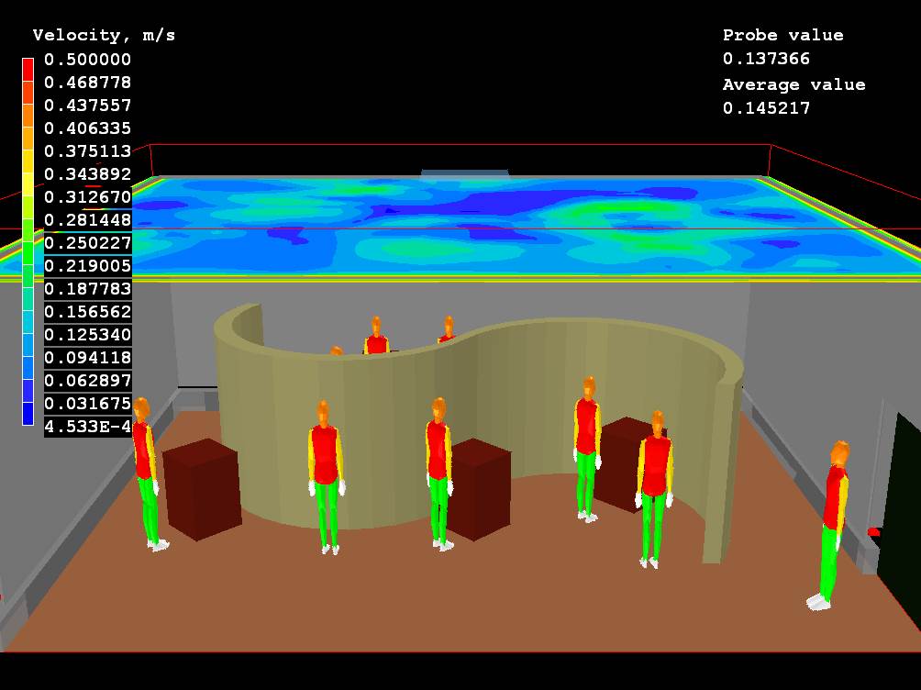Click the 0.437557 legend value

87,106
